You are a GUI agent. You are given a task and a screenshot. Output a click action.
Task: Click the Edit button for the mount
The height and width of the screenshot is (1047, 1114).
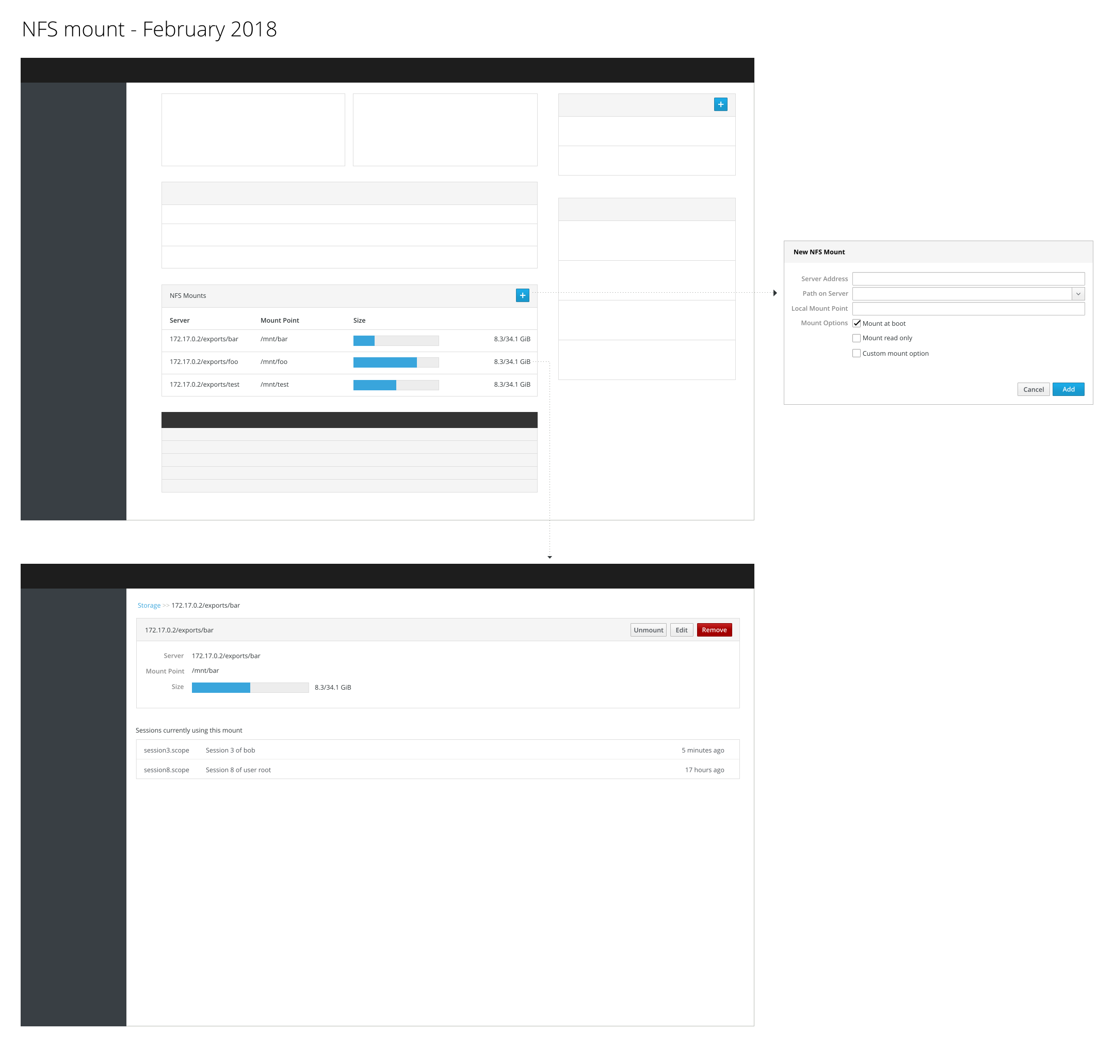[x=681, y=630]
